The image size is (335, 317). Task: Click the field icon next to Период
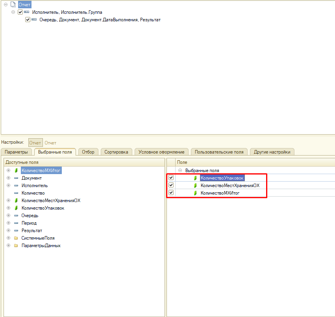pos(16,223)
